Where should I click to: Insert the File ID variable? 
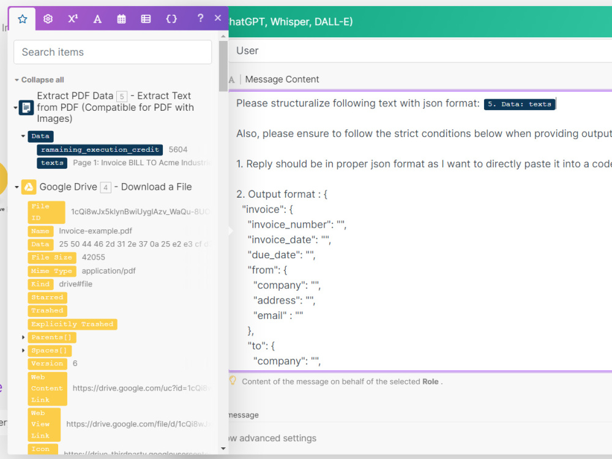(x=46, y=212)
